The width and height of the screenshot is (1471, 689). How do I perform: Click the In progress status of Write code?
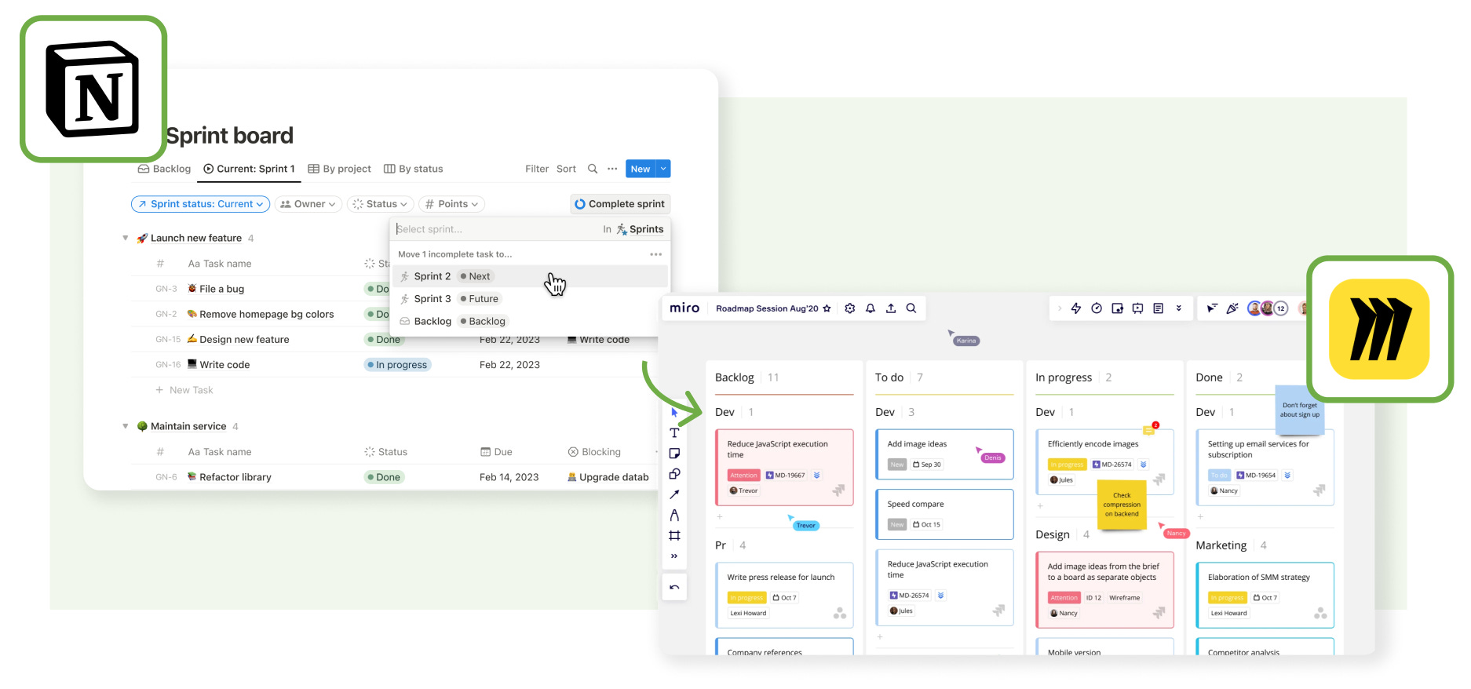397,365
